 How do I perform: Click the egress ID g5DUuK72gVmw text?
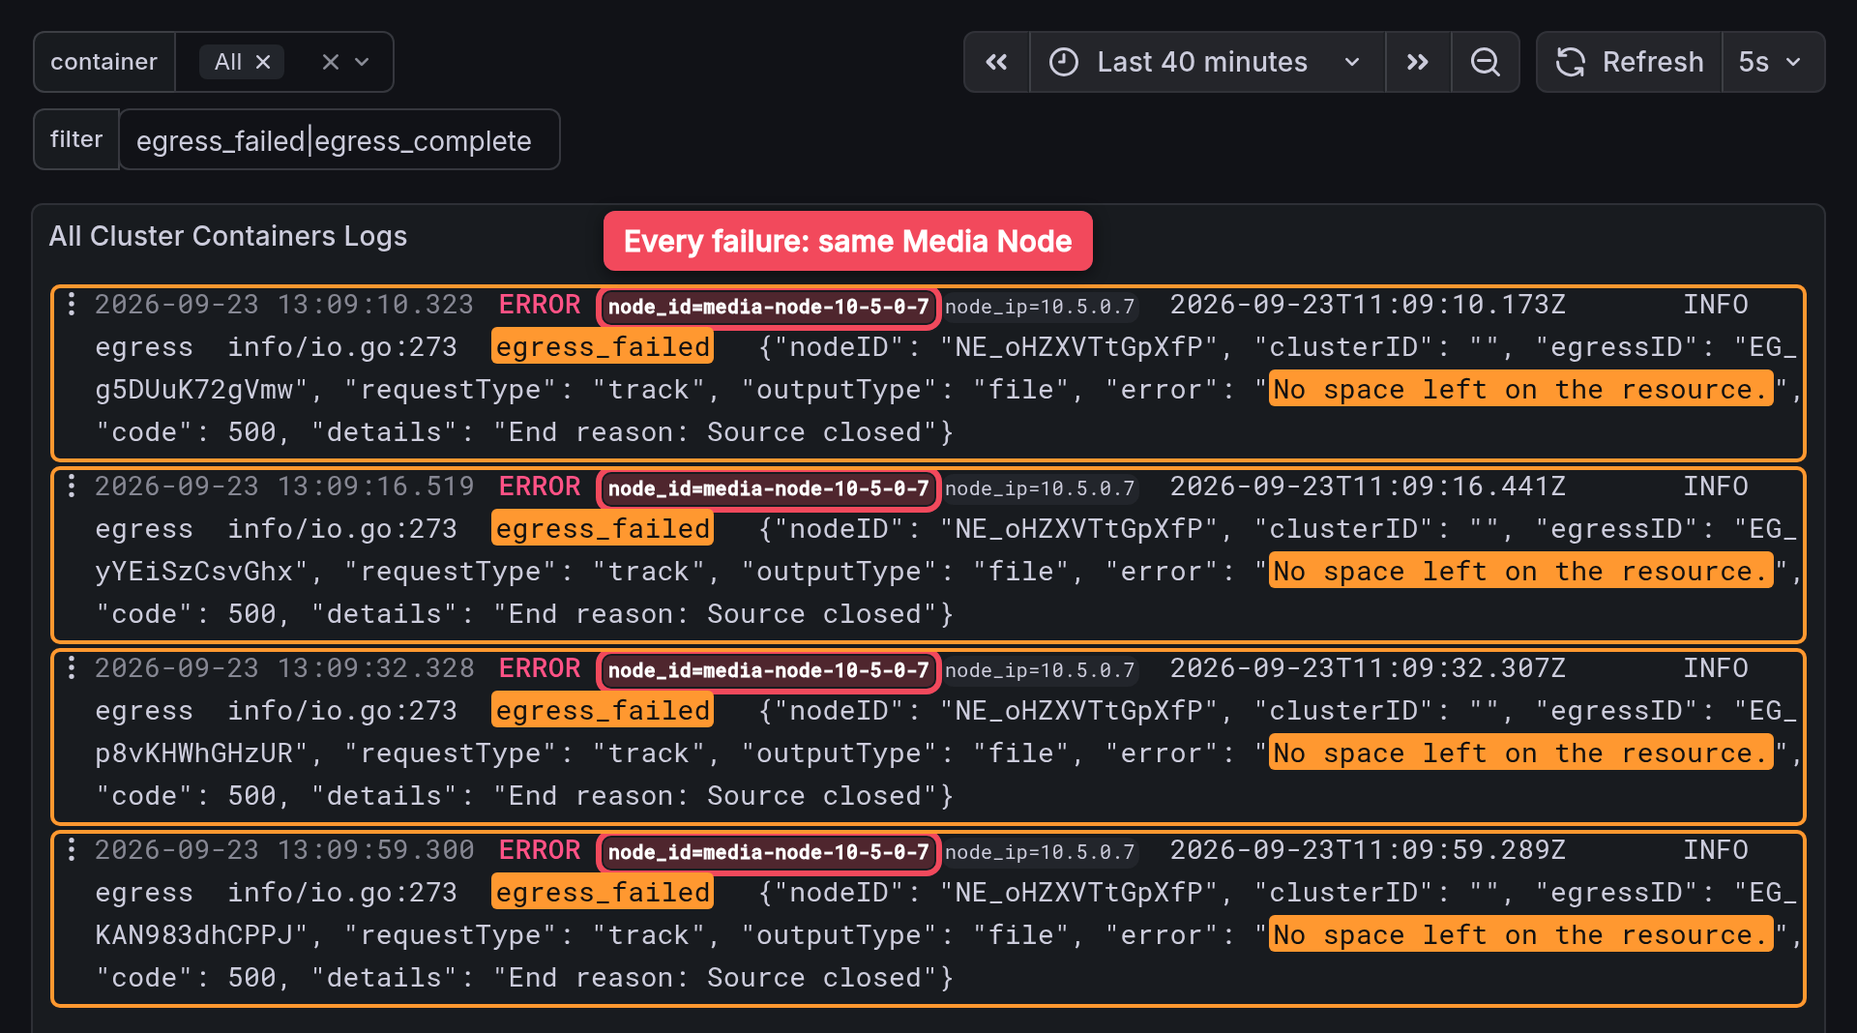click(193, 390)
